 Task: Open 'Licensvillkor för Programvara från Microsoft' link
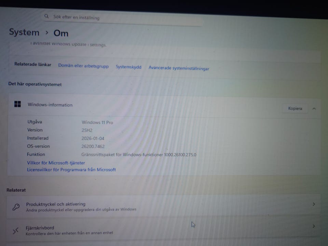point(71,170)
